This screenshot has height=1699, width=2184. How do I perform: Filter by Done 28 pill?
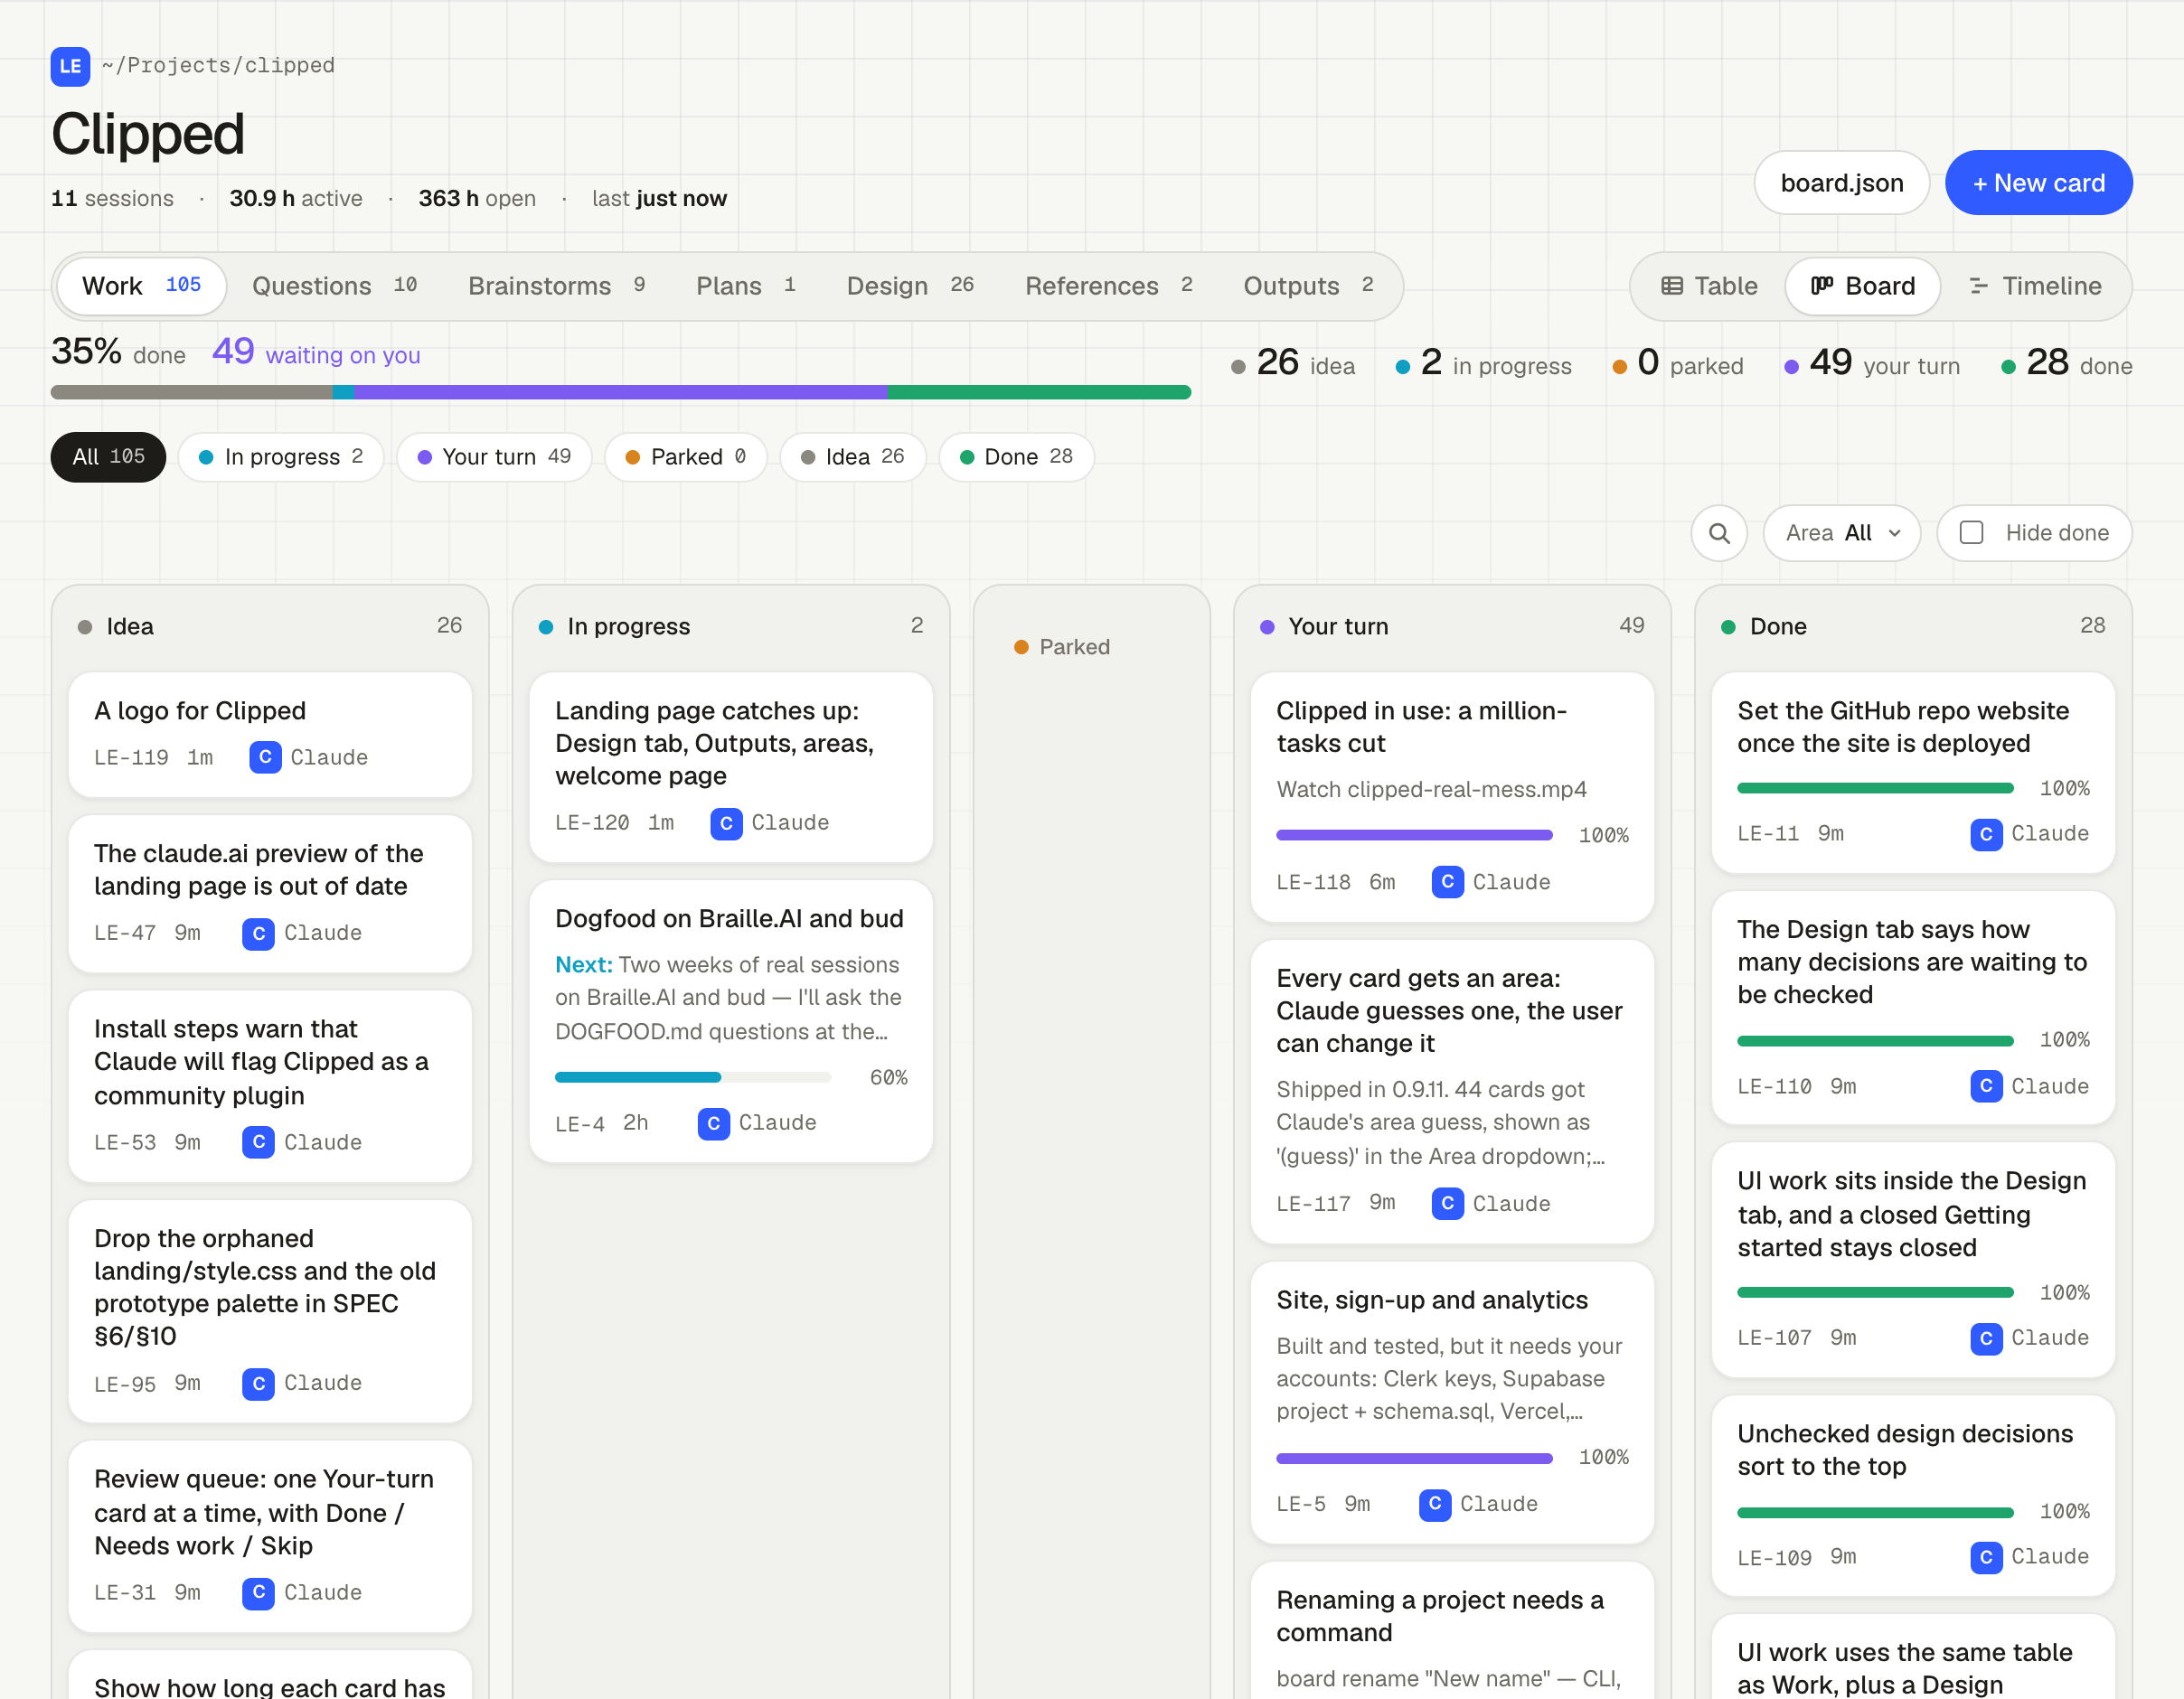click(x=1016, y=457)
